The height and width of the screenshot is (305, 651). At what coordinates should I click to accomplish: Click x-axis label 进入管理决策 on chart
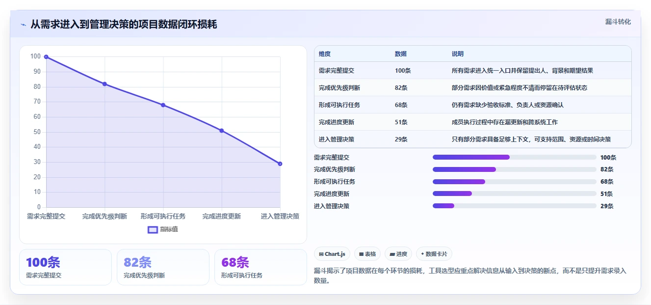click(280, 216)
